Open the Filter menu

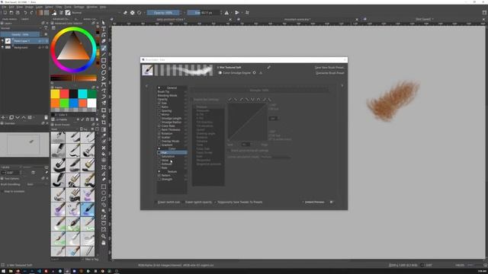pos(59,7)
